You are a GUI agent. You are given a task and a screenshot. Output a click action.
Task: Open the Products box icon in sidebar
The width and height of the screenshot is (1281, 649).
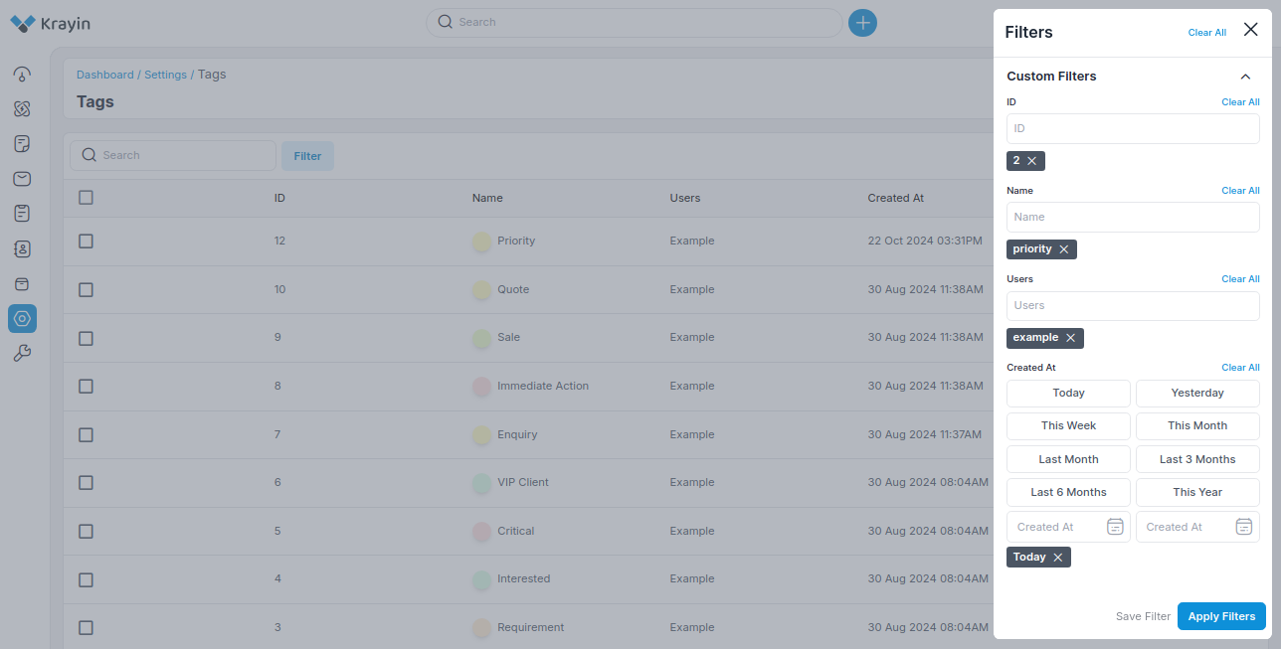coord(22,283)
